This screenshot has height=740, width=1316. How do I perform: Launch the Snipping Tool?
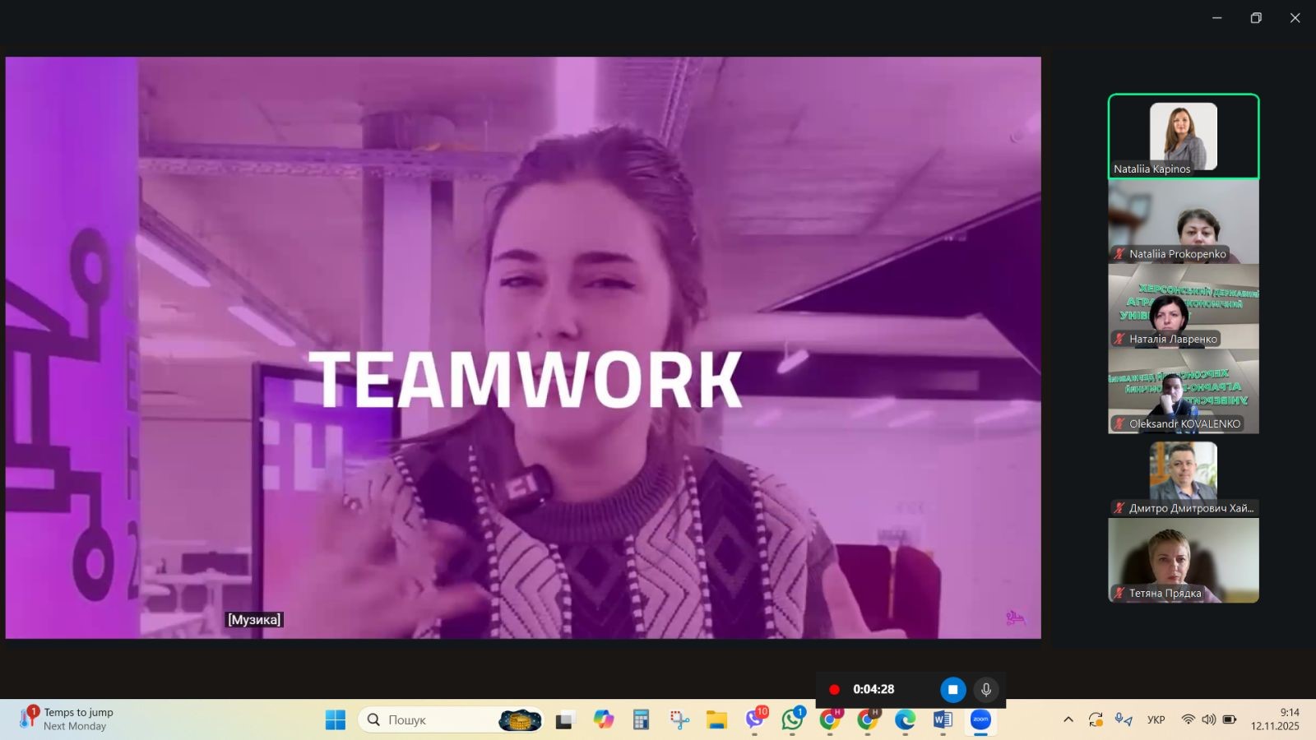tap(679, 719)
